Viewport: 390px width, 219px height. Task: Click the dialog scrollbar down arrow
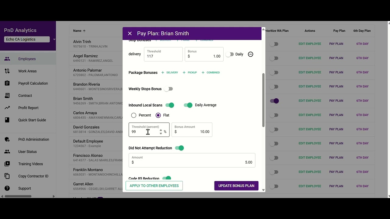[x=263, y=190]
